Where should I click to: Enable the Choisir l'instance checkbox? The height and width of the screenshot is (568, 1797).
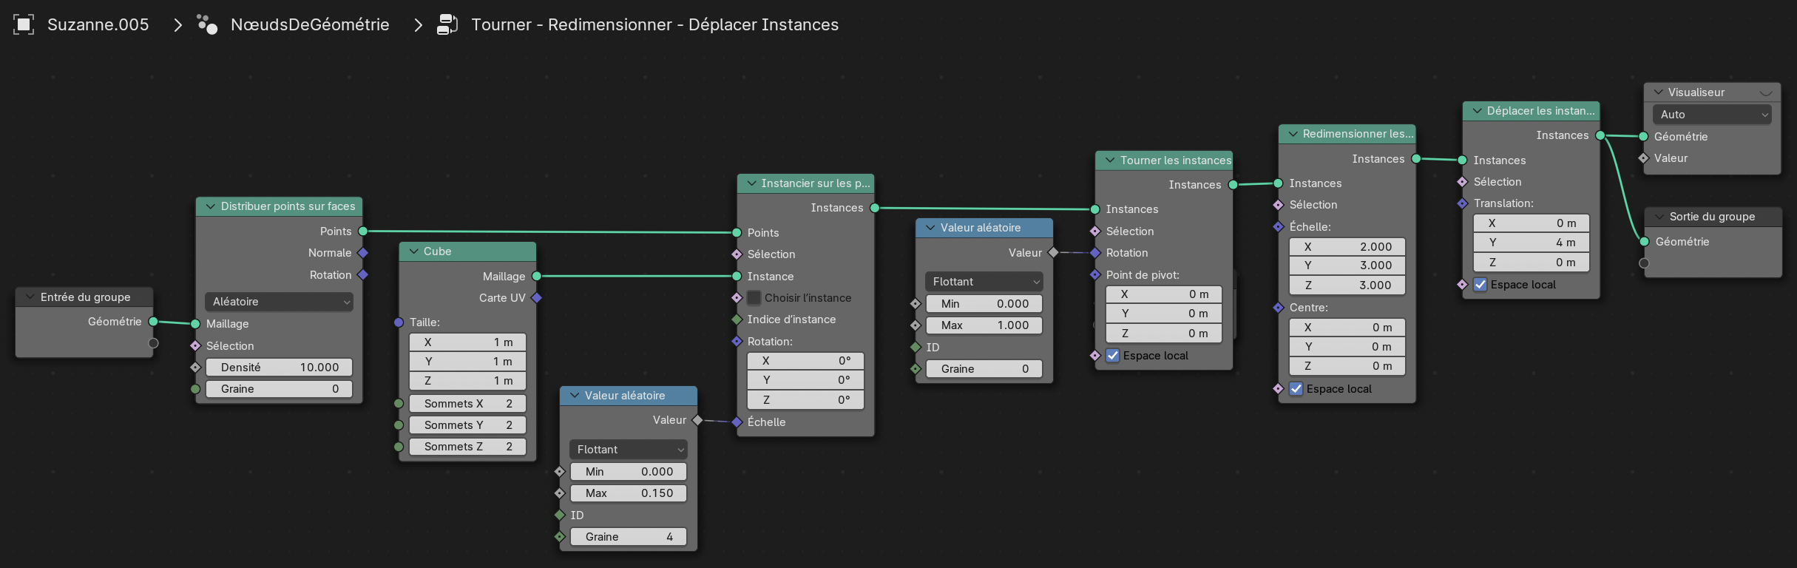coord(754,298)
